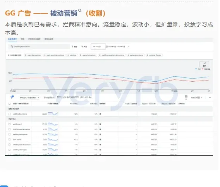Viewport: 220px width, 187px height.
Task: Open the keyword view dropdown
Action: [196, 98]
